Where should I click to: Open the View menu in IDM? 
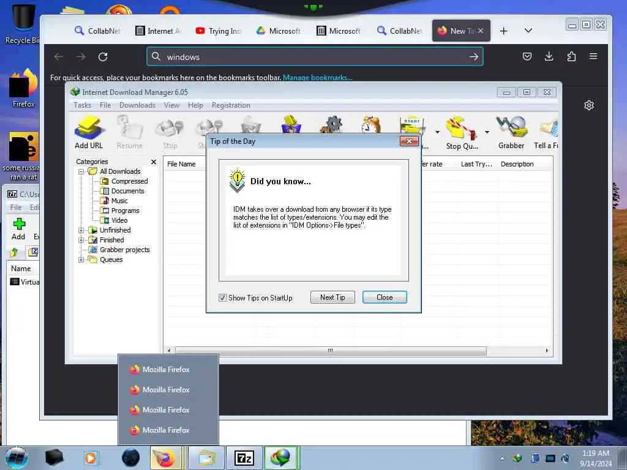tap(171, 105)
